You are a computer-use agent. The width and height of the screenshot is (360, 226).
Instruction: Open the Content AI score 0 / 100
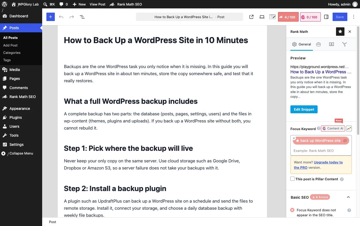click(x=310, y=17)
